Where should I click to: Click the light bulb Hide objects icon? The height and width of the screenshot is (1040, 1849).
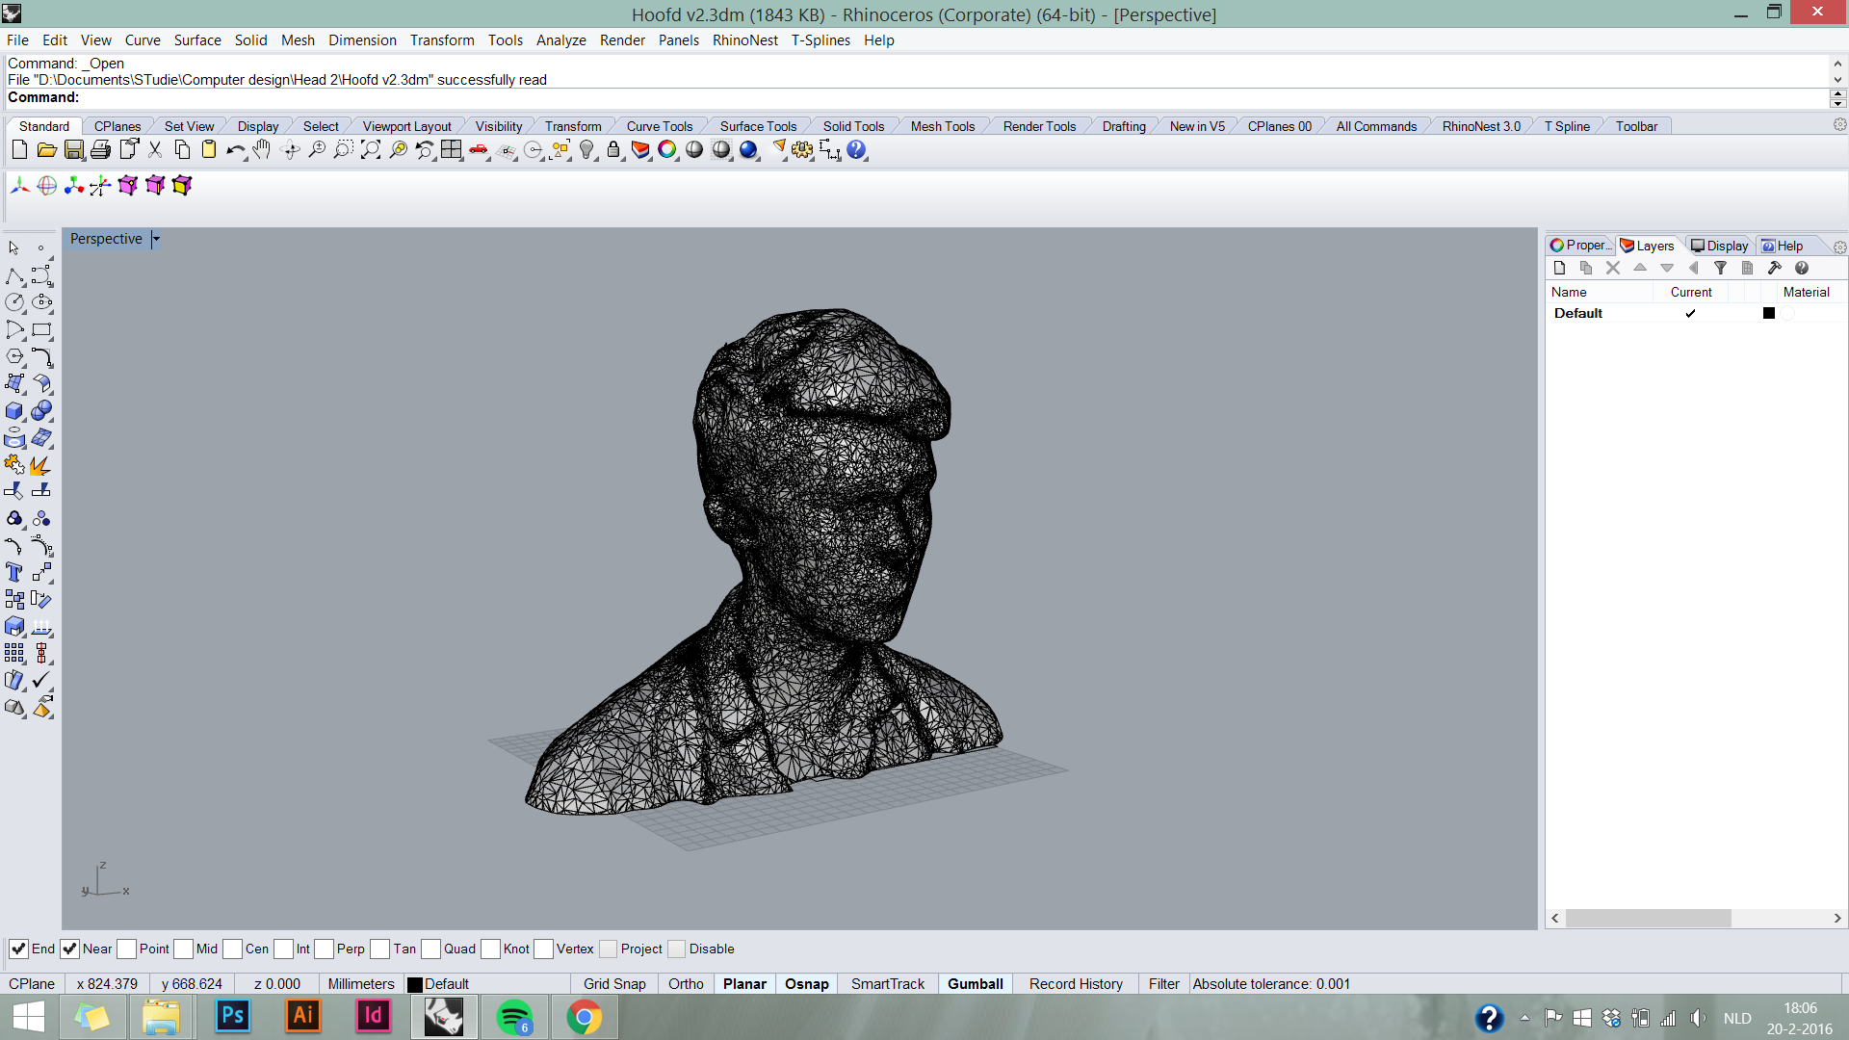pos(586,150)
